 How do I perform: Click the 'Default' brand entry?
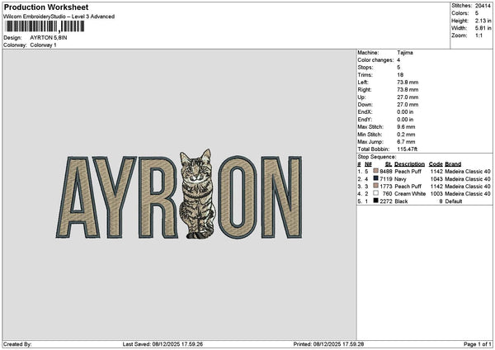453,201
